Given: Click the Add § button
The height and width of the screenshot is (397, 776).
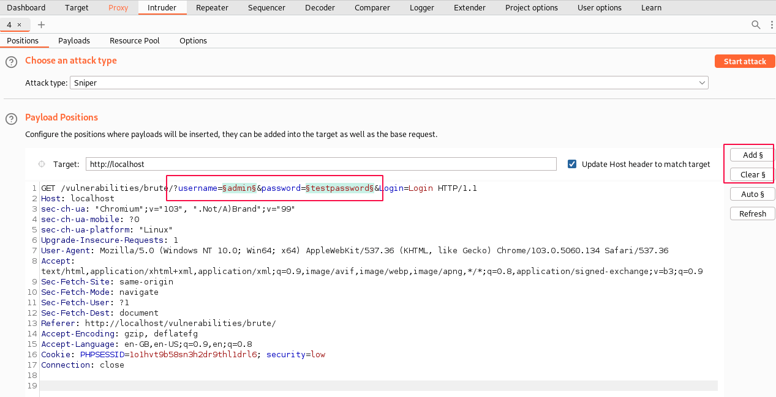Looking at the screenshot, I should click(752, 155).
